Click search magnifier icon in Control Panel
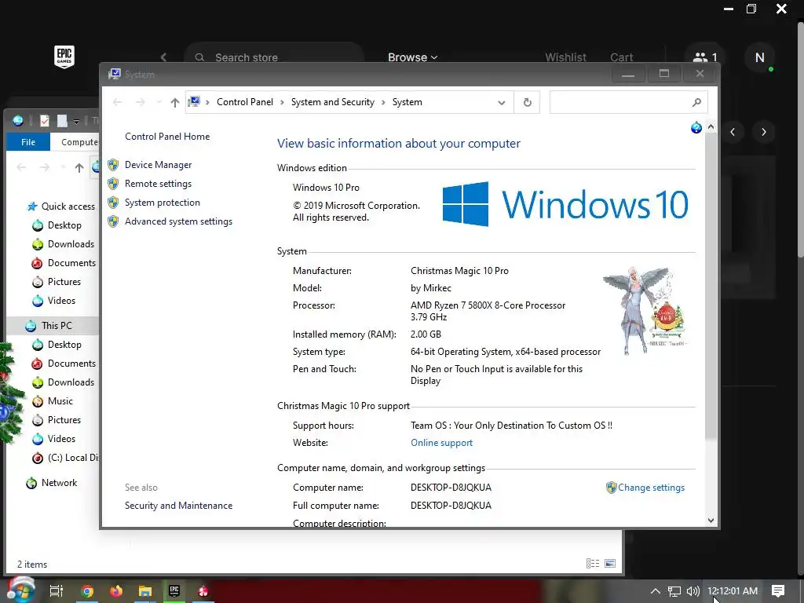The image size is (804, 603). (696, 102)
